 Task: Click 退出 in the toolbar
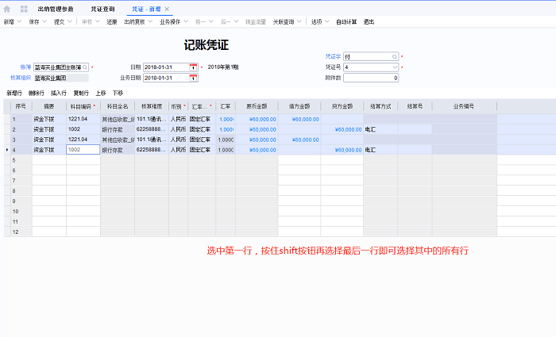369,22
